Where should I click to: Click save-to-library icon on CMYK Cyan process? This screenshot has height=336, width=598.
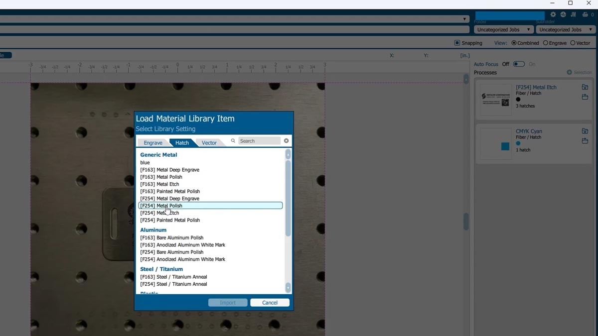point(585,141)
